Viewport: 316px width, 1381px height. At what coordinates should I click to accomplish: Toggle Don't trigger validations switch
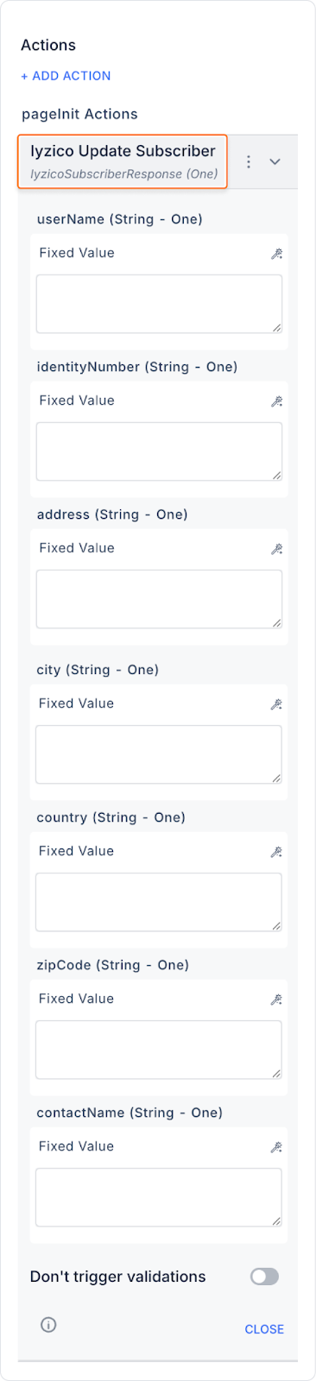click(x=264, y=1277)
